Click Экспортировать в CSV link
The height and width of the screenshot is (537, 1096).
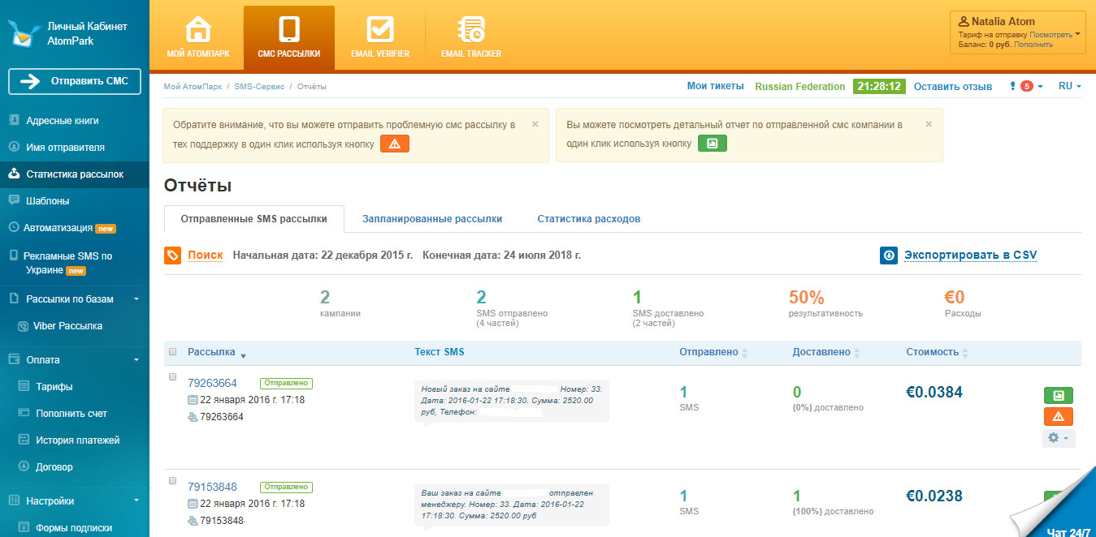(971, 255)
